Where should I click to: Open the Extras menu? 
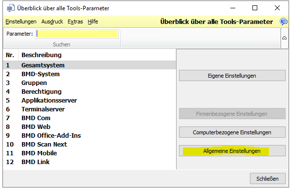(75, 21)
